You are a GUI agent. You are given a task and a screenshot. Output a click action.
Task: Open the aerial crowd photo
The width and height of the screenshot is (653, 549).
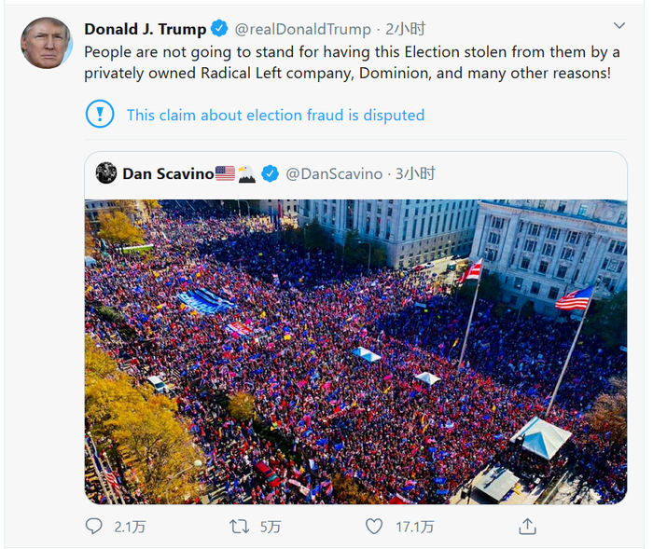click(355, 351)
